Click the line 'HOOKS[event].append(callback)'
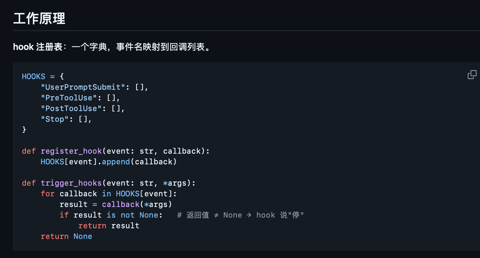The width and height of the screenshot is (480, 258). [109, 162]
